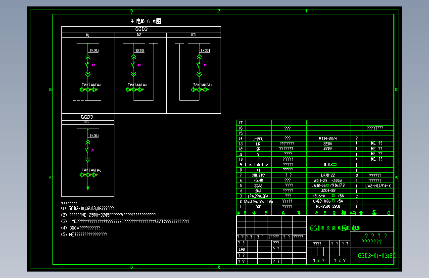Click the drawing number GGD3-01-0312
Screen dimensions: 429x278
[377, 256]
